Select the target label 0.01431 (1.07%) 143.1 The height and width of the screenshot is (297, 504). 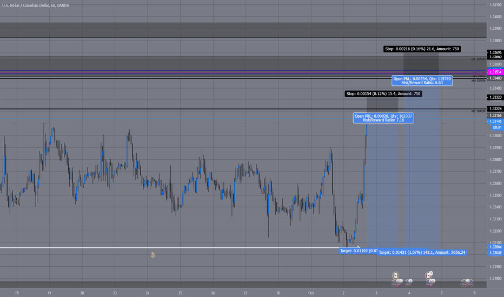[x=422, y=252]
